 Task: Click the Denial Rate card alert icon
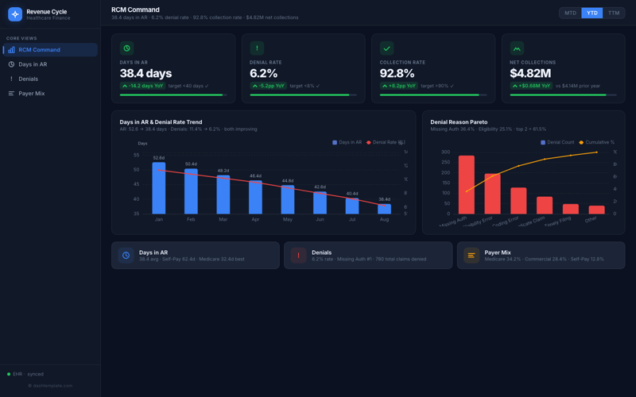(257, 48)
